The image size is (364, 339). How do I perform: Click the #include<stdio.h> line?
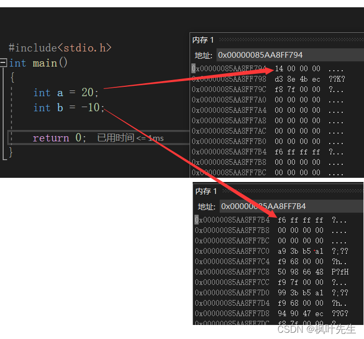point(60,48)
